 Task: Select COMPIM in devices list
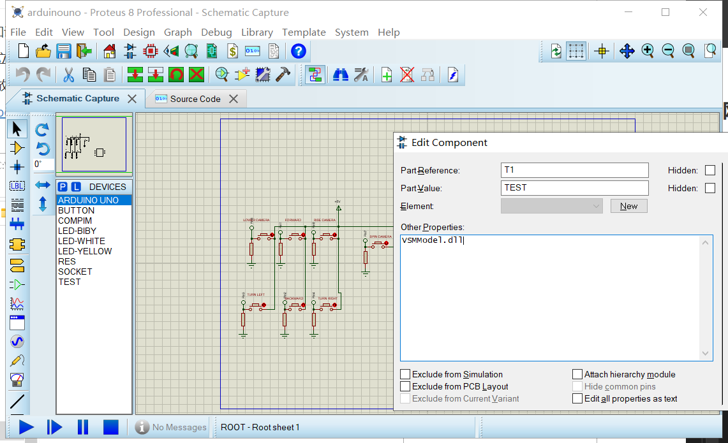point(94,221)
